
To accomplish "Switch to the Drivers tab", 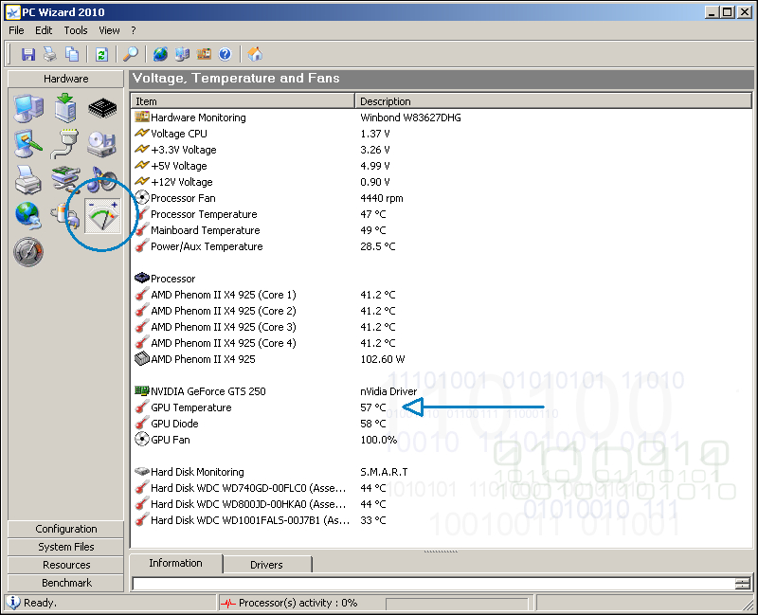I will [266, 565].
